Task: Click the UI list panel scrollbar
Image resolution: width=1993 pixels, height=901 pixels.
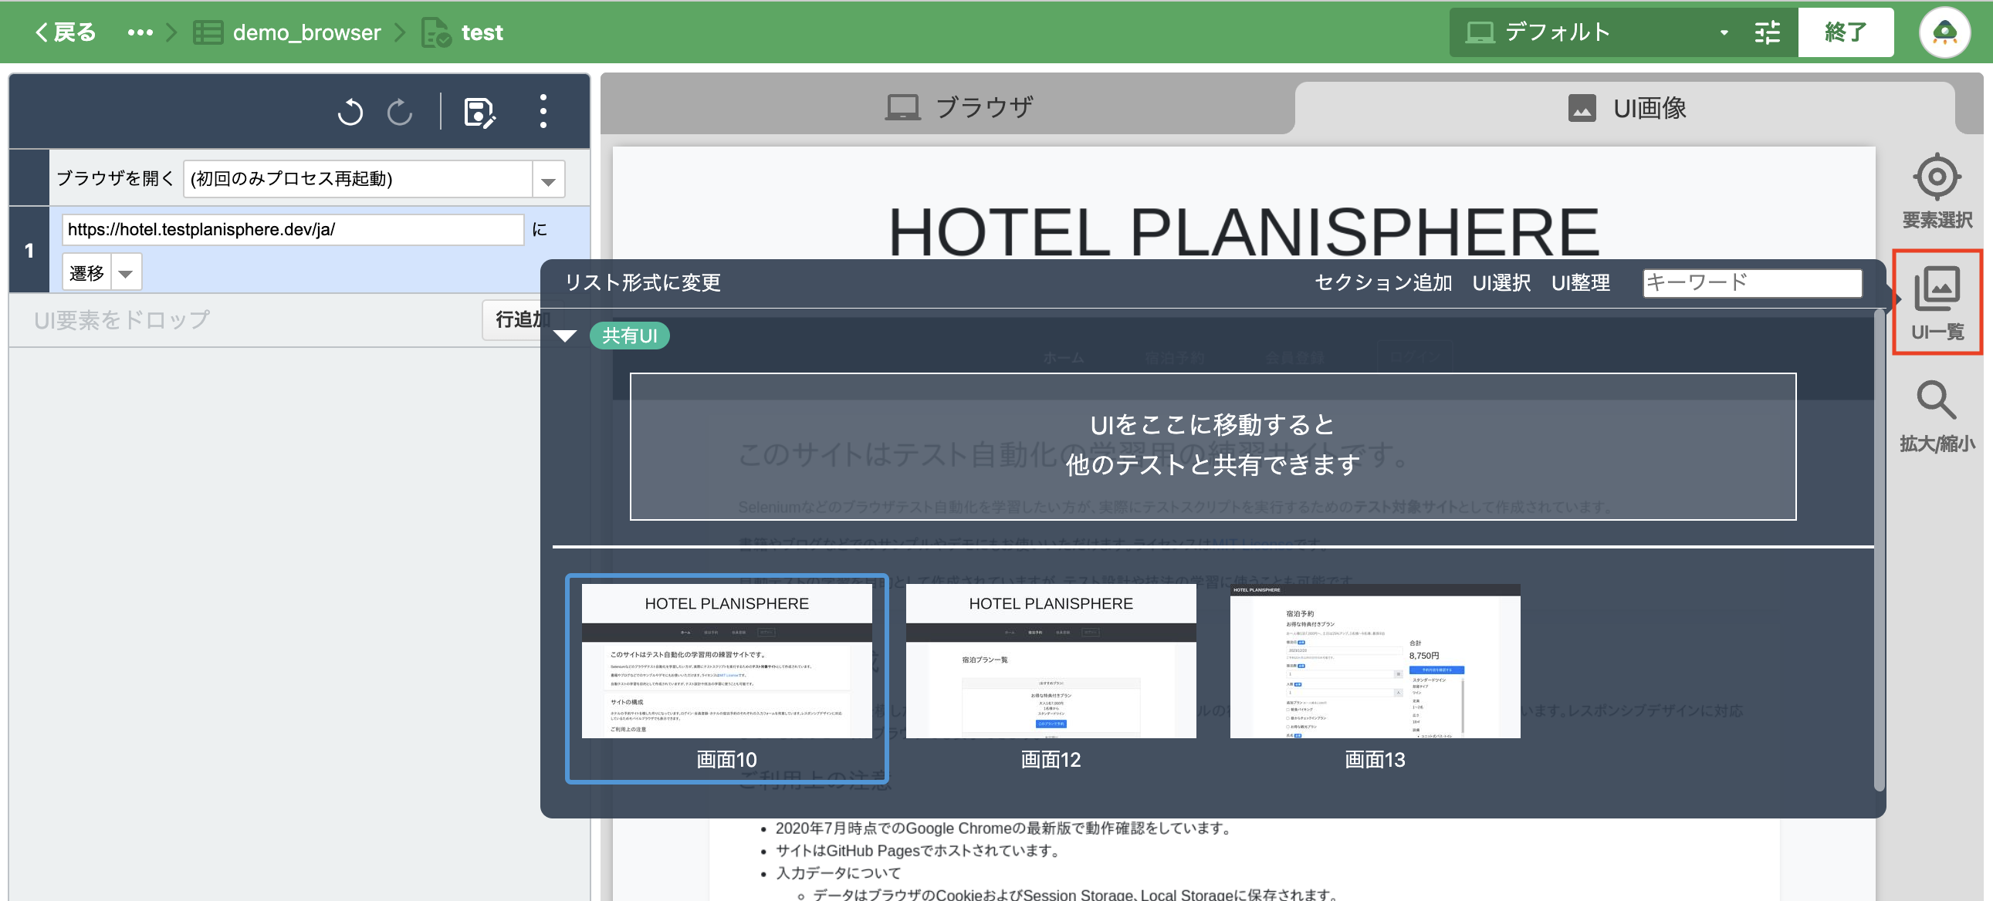Action: click(x=1879, y=549)
